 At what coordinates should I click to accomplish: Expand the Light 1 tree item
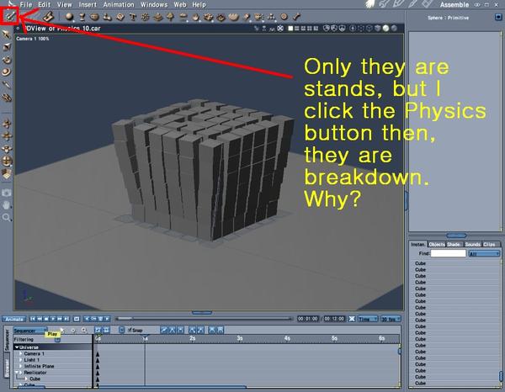click(x=21, y=360)
